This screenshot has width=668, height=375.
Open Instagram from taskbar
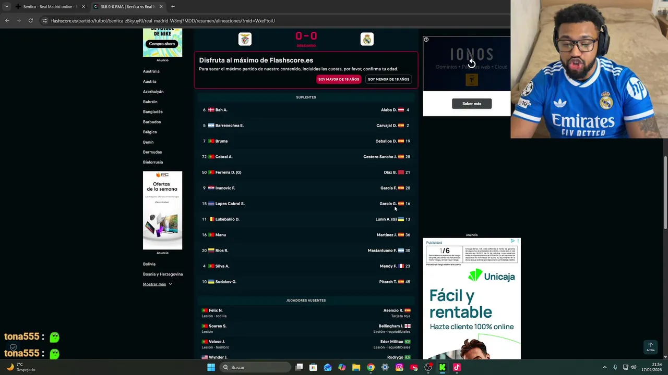[399, 367]
